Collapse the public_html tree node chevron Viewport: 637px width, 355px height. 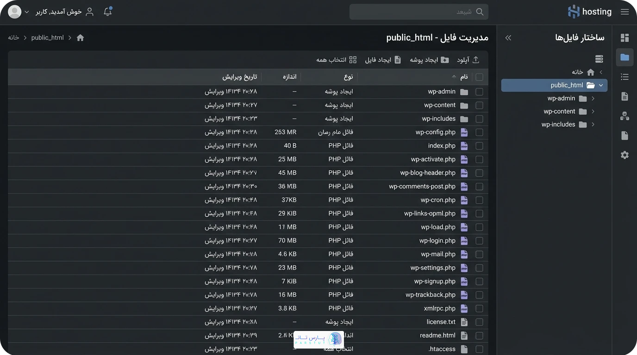coord(601,86)
